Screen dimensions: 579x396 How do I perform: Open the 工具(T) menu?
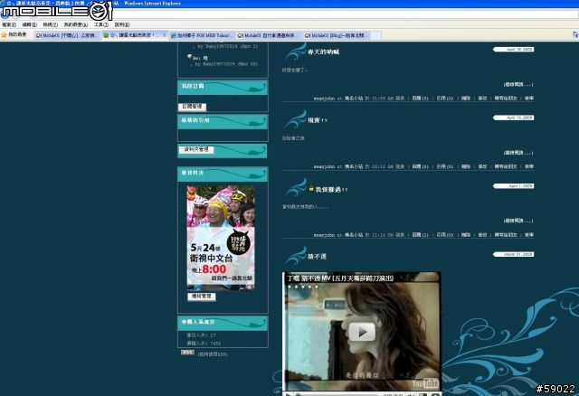point(101,24)
